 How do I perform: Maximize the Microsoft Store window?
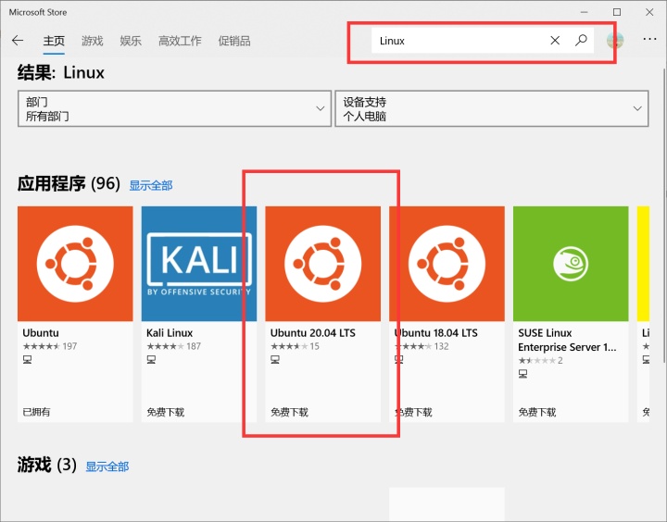point(617,12)
